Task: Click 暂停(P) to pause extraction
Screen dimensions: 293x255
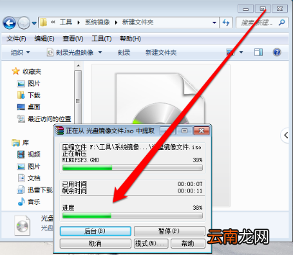Action: [169, 231]
